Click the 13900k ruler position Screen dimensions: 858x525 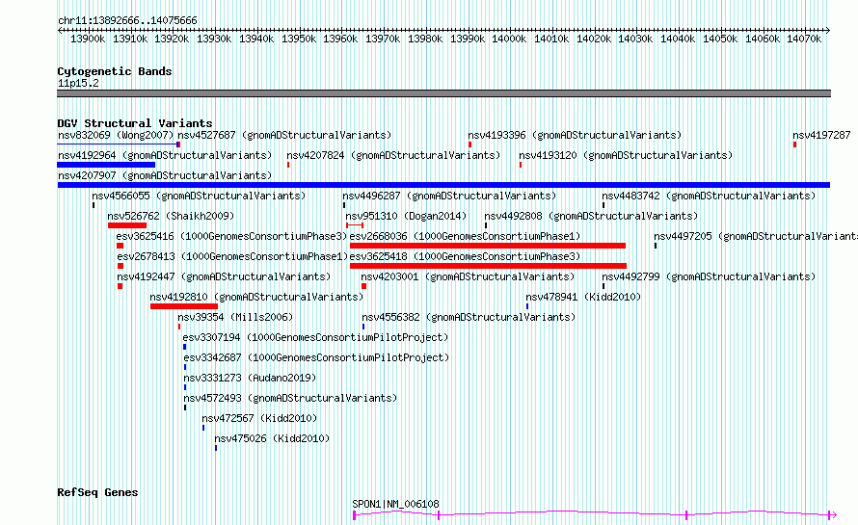click(x=88, y=39)
